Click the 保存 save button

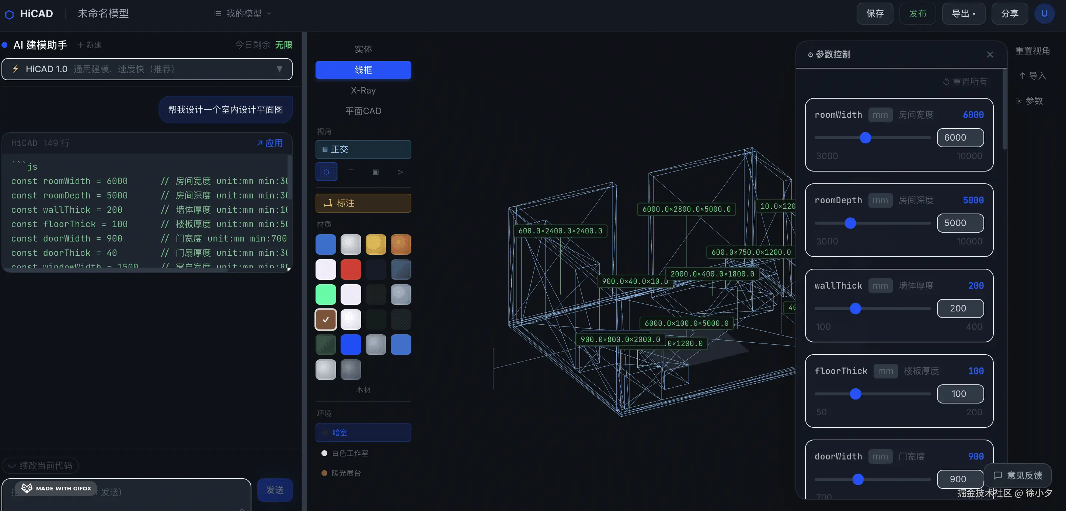(x=875, y=14)
